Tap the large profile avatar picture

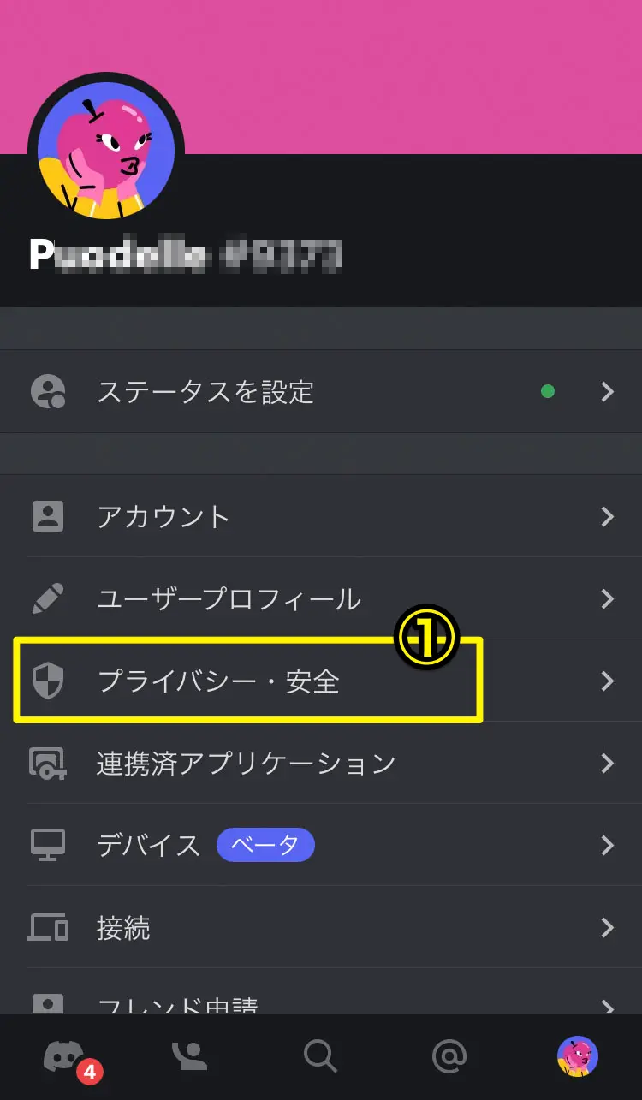click(107, 152)
